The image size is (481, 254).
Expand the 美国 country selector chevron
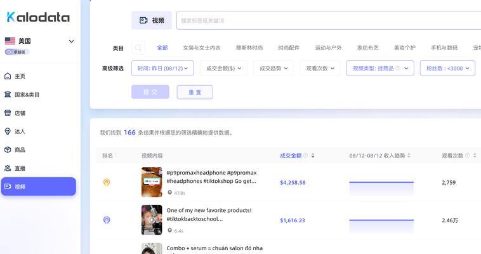point(71,41)
